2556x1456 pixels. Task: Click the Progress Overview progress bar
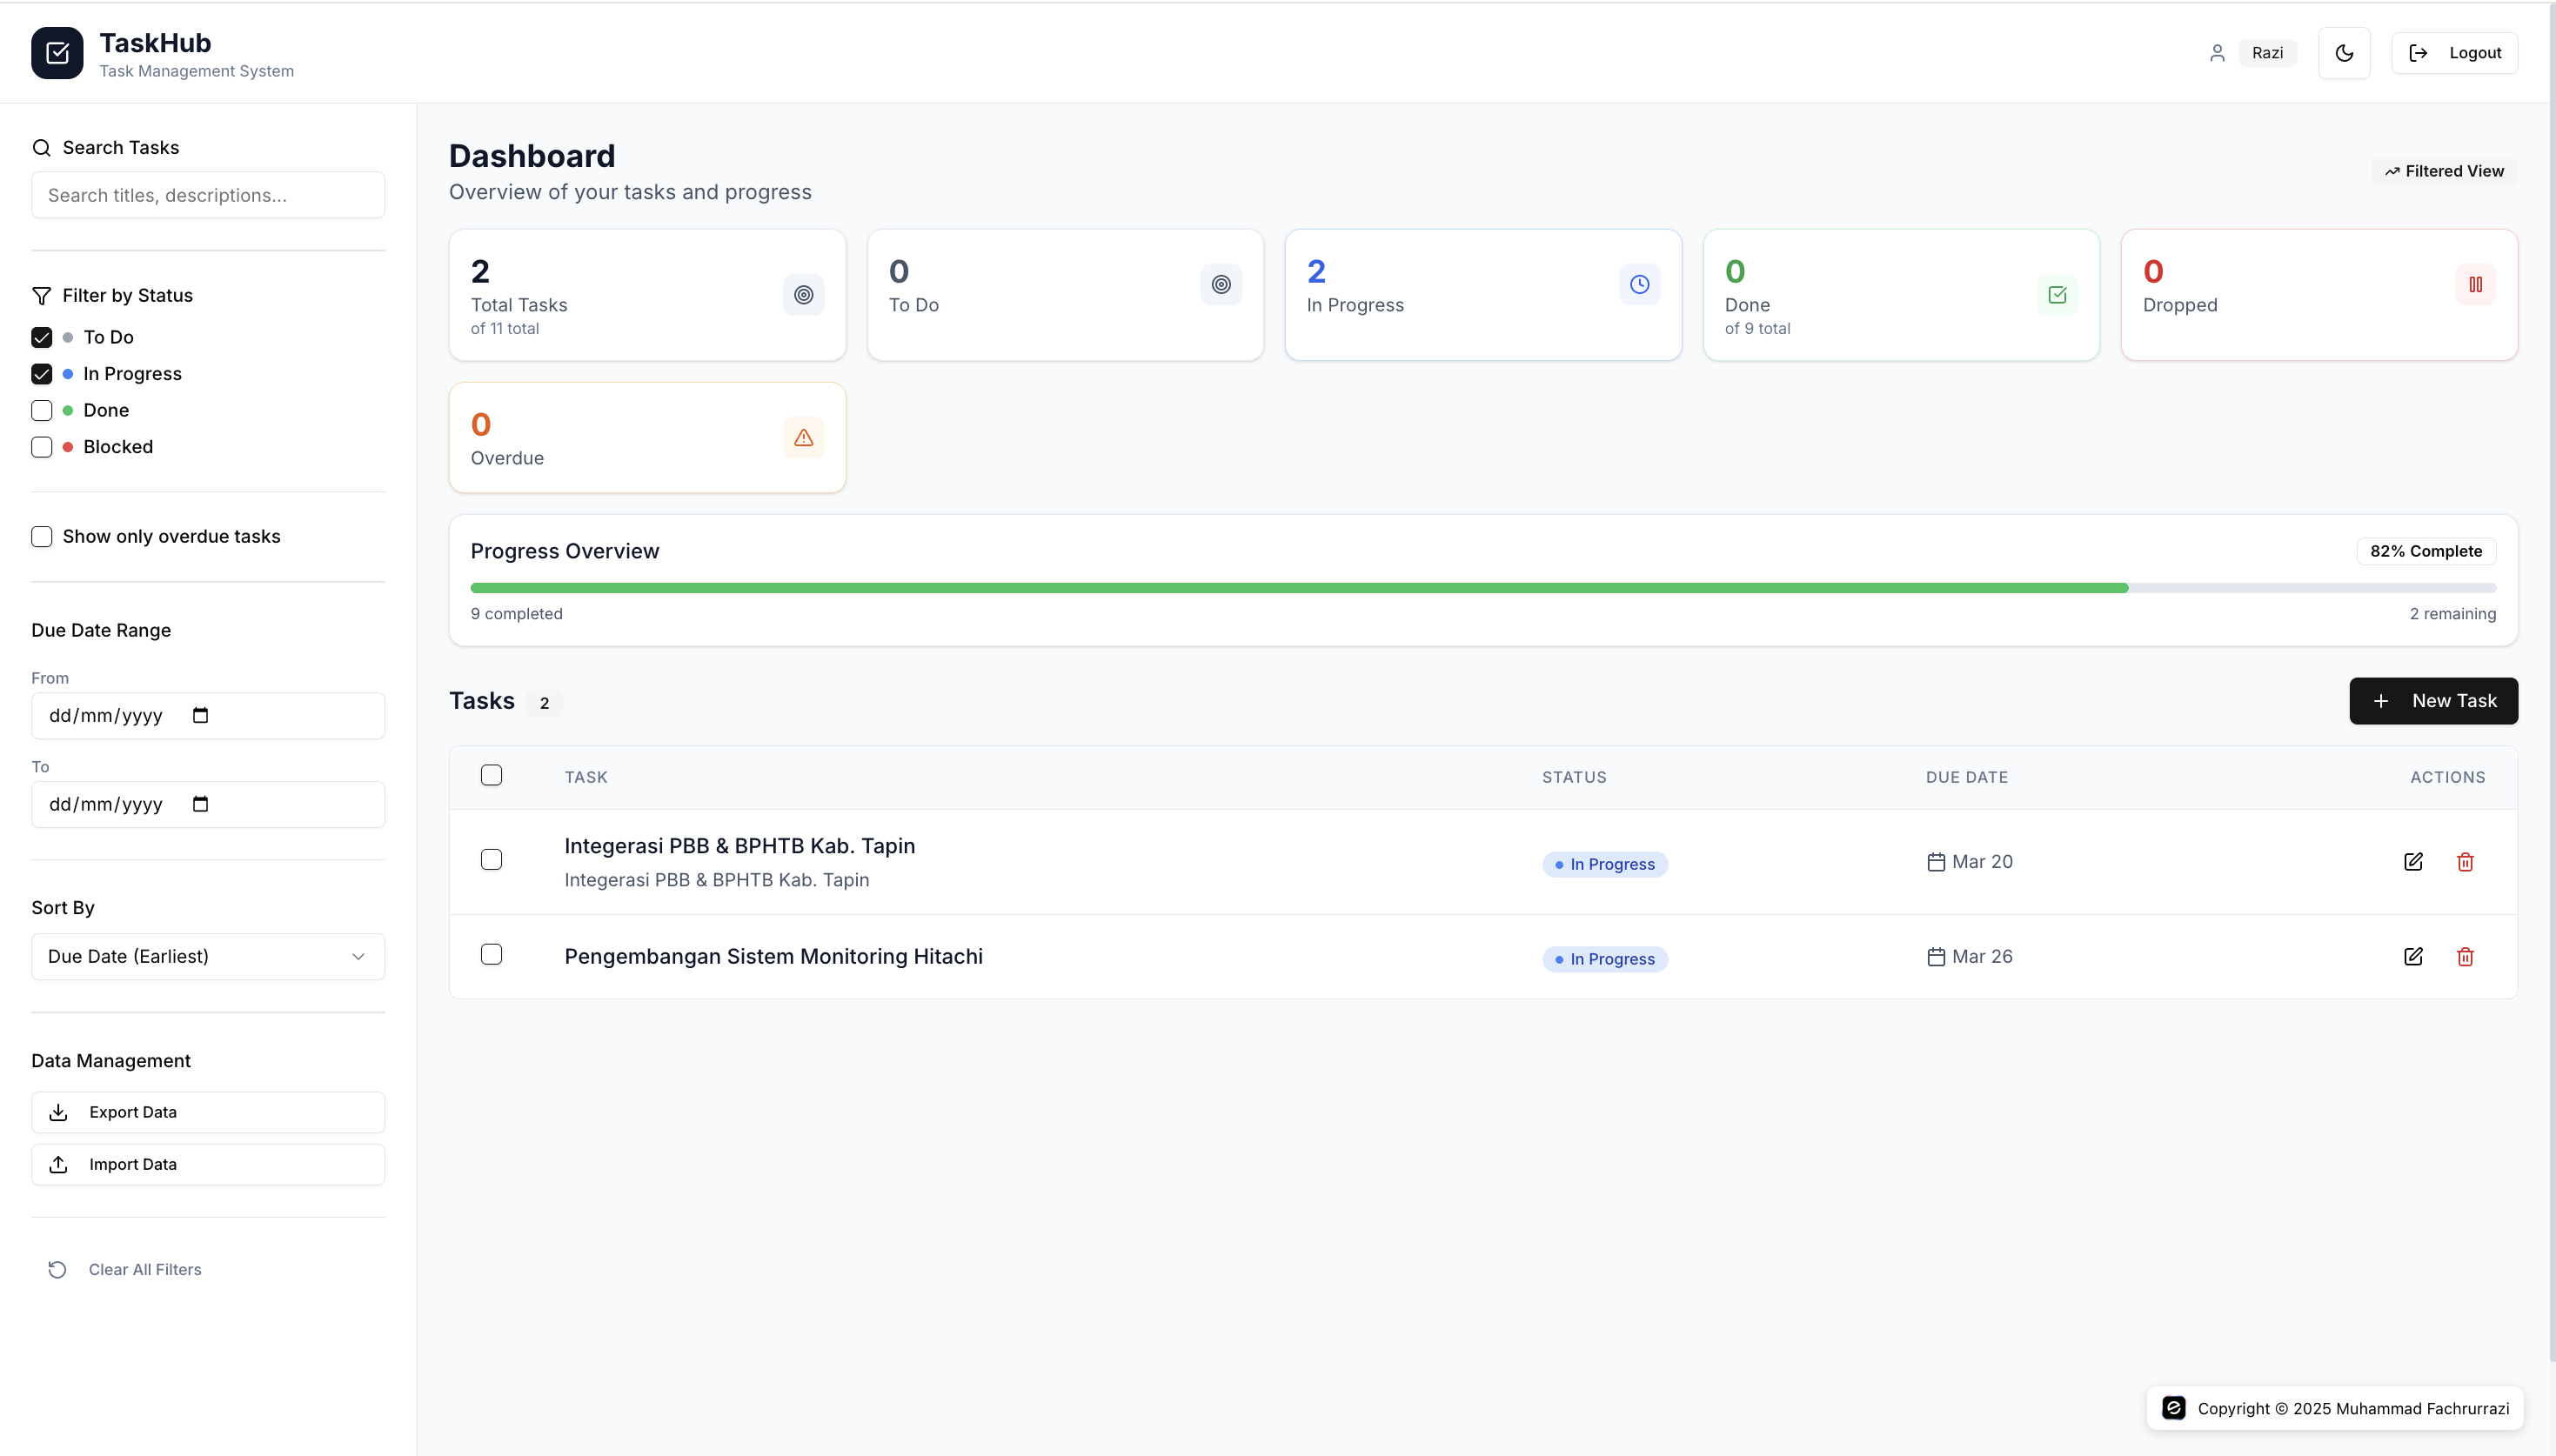(1483, 587)
